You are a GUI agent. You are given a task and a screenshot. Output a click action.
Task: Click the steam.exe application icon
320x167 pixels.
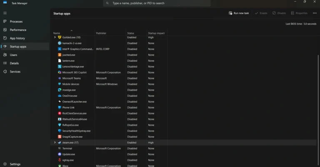(60, 142)
